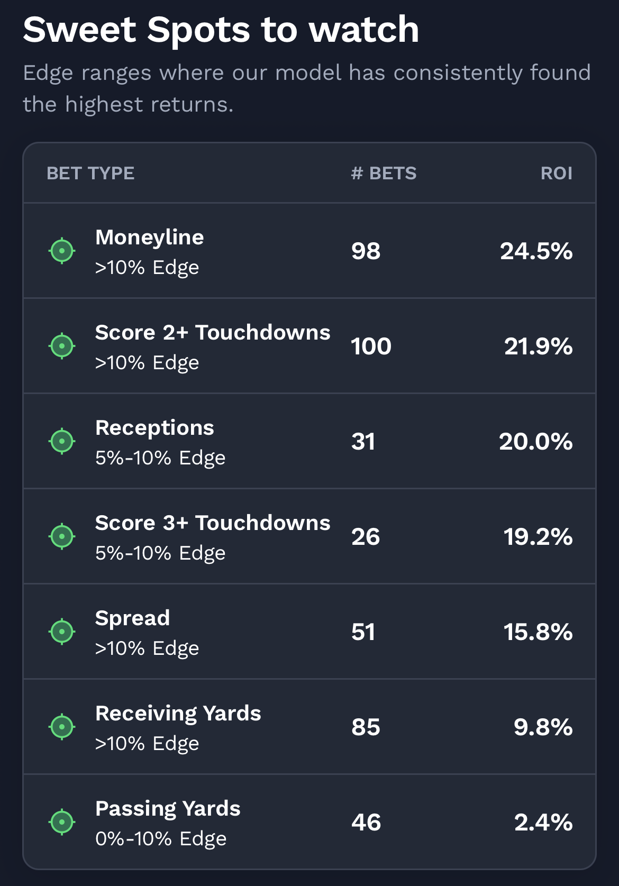Click the target icon for Score 2+ Touchdowns
This screenshot has width=619, height=886.
[62, 346]
